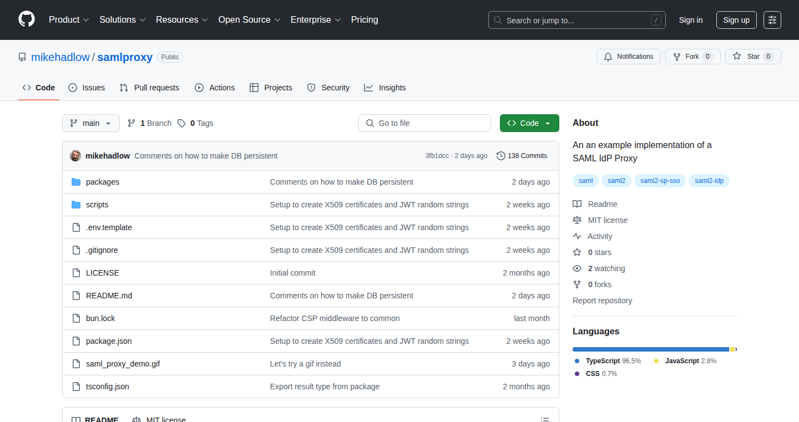Image resolution: width=799 pixels, height=422 pixels.
Task: Select the Code tab
Action: [39, 88]
